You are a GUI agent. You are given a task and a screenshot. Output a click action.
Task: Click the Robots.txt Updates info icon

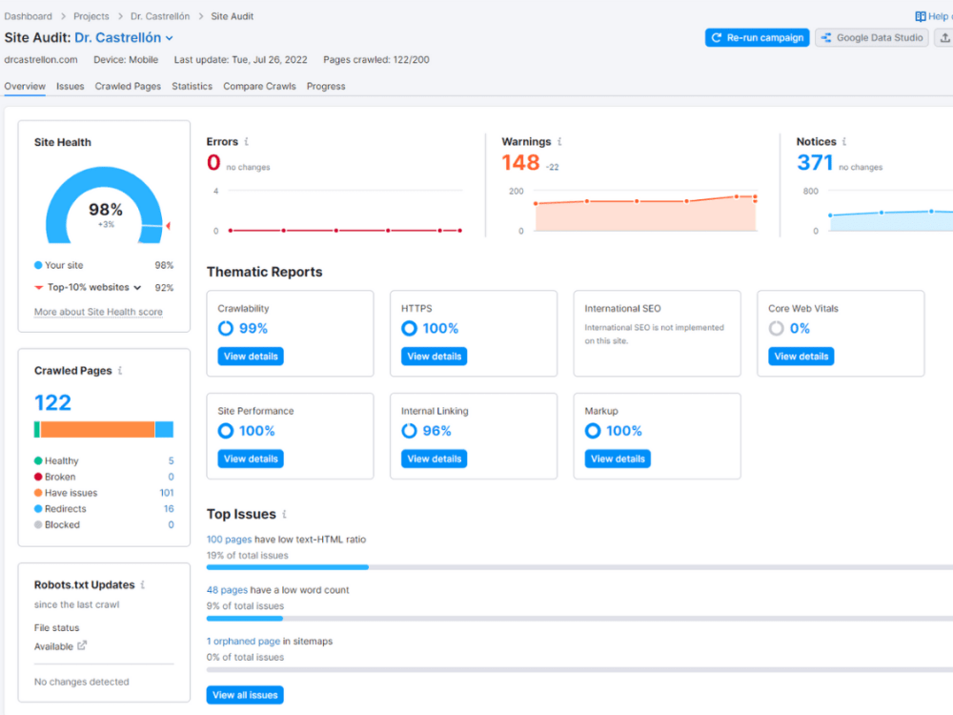coord(142,585)
